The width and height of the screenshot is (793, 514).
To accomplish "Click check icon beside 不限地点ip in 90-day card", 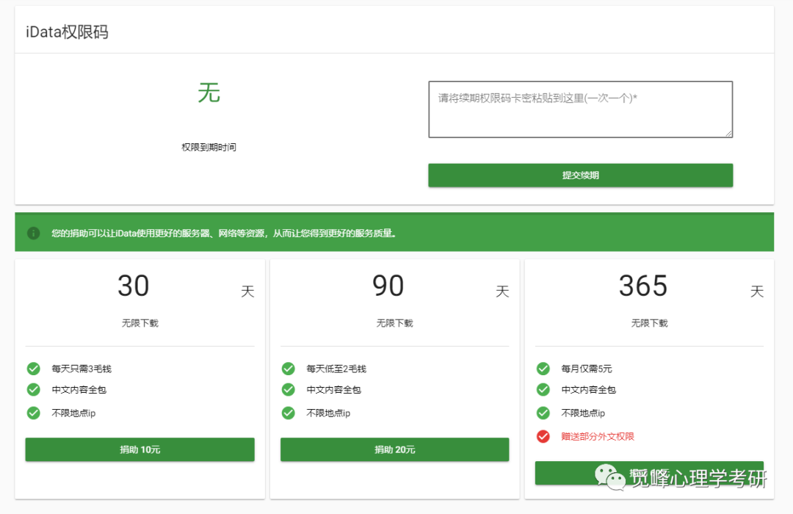I will 289,413.
